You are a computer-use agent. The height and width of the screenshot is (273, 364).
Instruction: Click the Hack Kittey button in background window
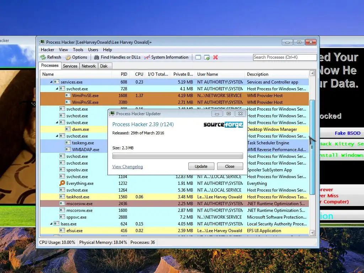click(x=342, y=144)
